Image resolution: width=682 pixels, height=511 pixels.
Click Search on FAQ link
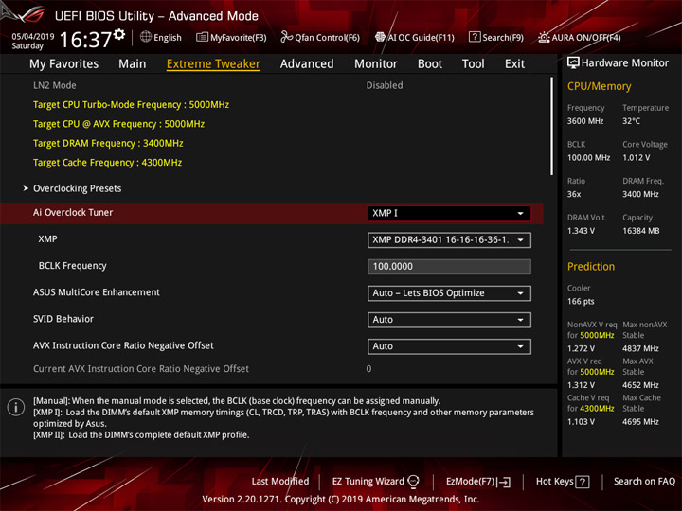pyautogui.click(x=644, y=482)
